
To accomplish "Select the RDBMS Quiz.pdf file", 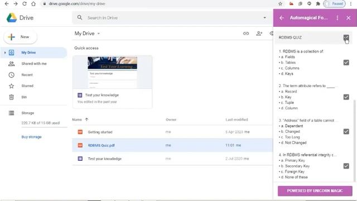I will pos(172,145).
